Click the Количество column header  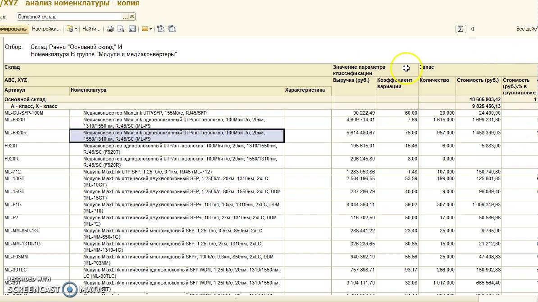[x=437, y=86]
